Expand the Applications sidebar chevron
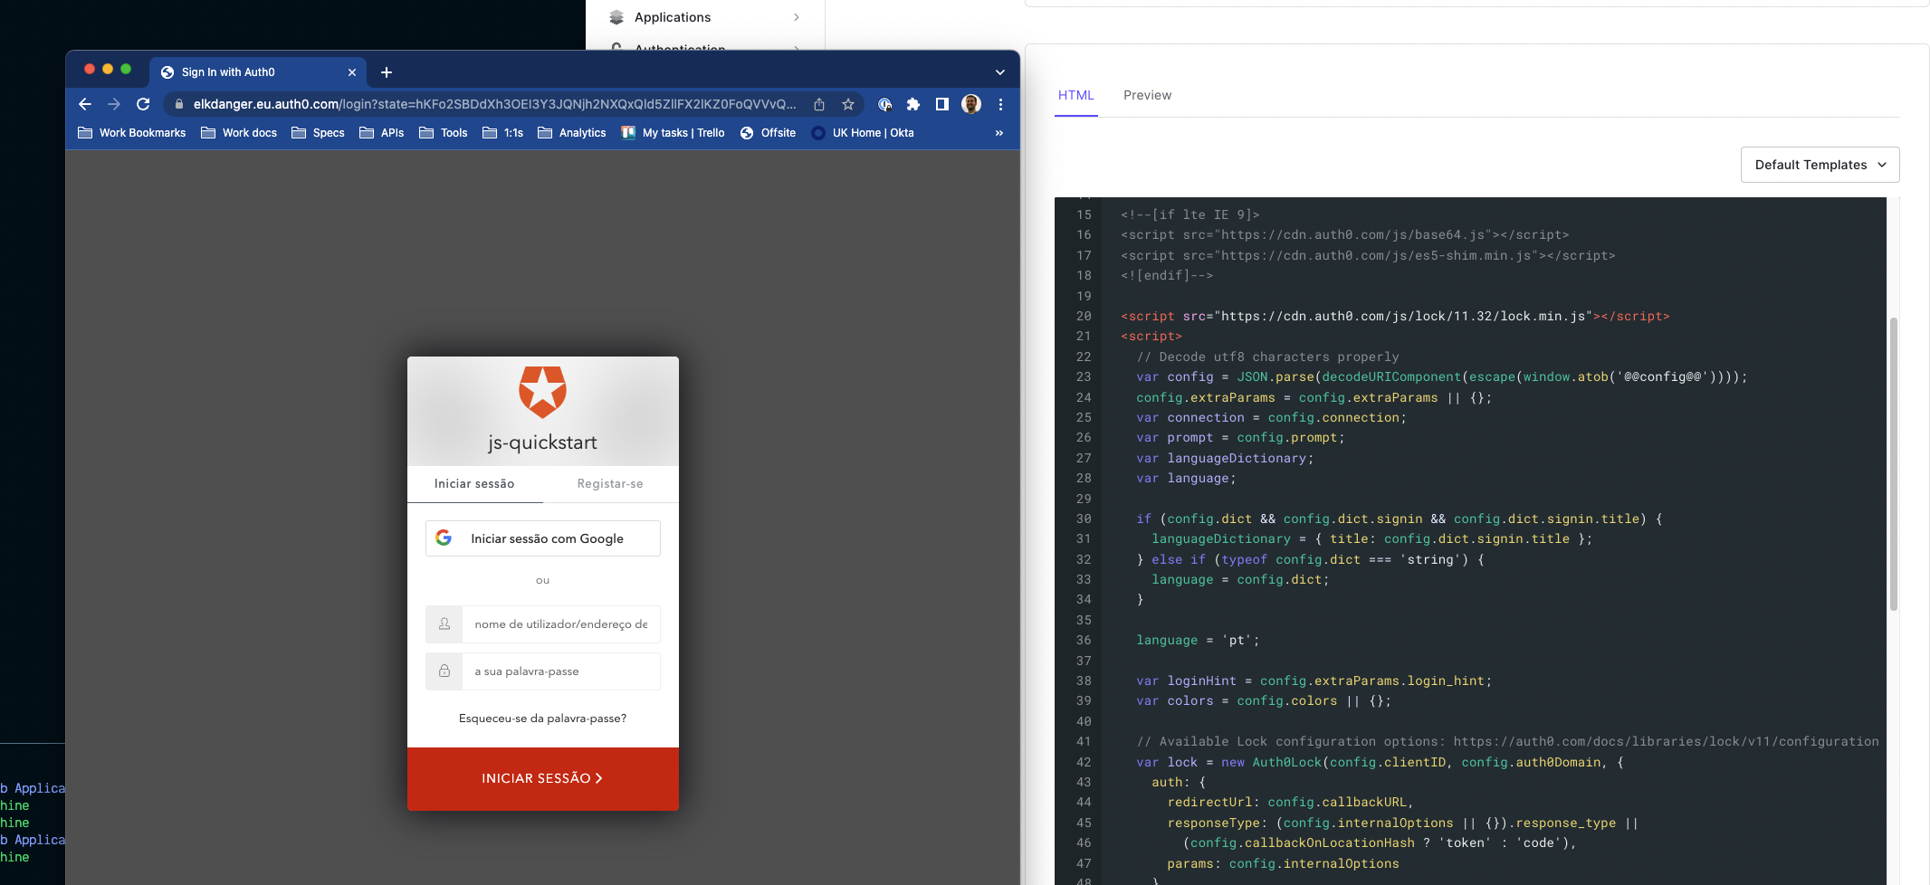The height and width of the screenshot is (885, 1930). coord(796,16)
